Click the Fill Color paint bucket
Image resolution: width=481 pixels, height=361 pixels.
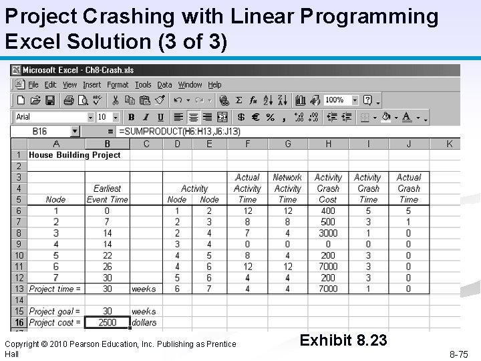pos(387,117)
